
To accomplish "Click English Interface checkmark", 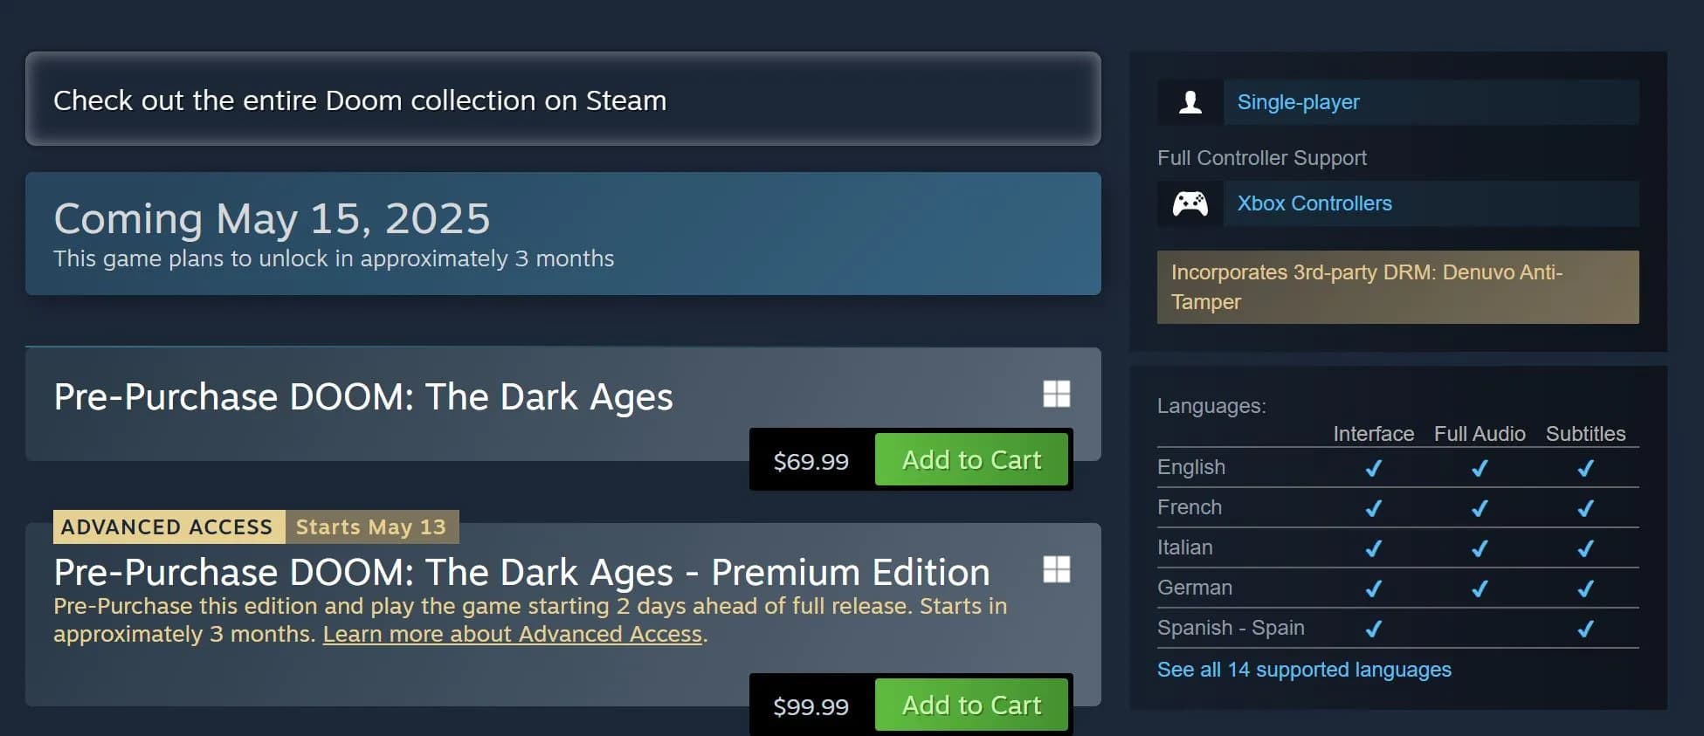I will point(1373,468).
